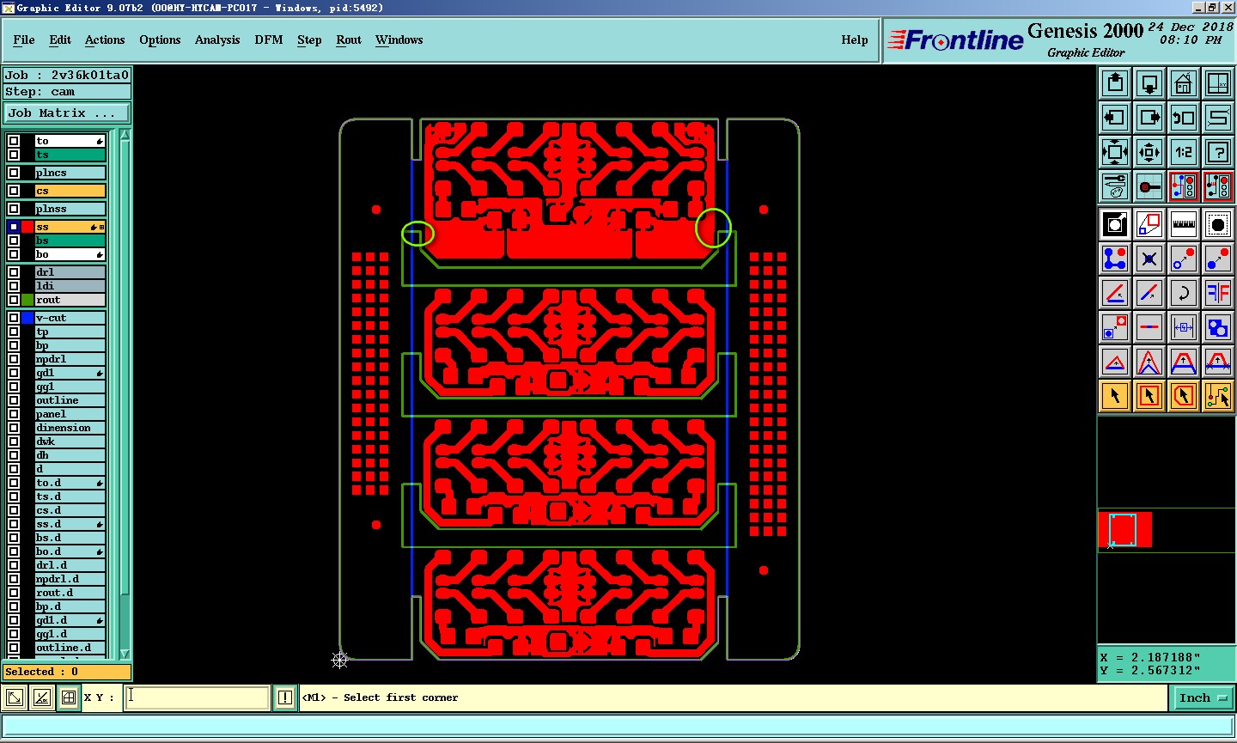
Task: Toggle display checkbox for layer v-cut
Action: point(14,318)
